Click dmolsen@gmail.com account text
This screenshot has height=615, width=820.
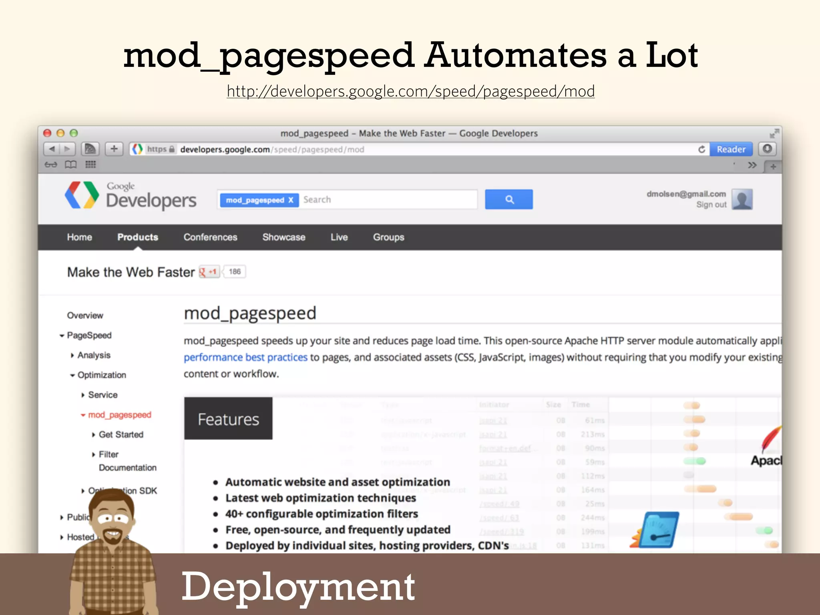point(686,194)
